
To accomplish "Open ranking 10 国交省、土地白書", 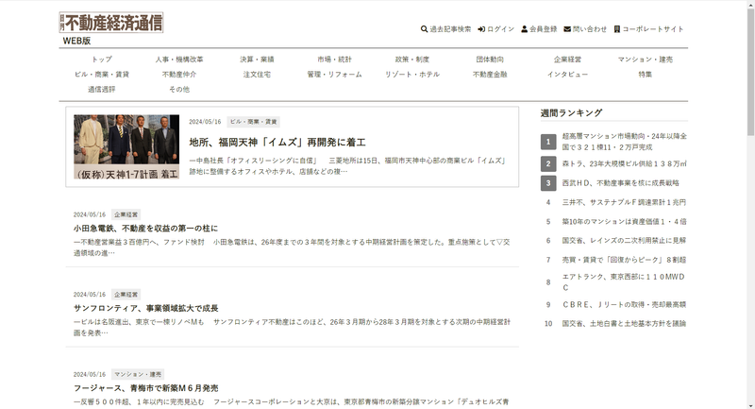I will [x=624, y=324].
